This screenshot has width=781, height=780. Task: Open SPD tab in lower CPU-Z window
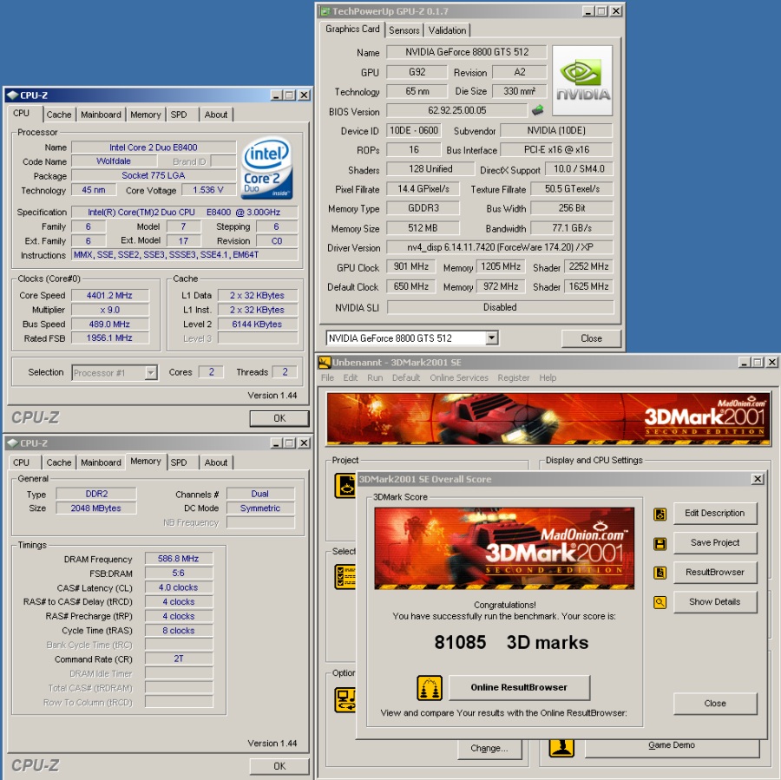pyautogui.click(x=179, y=462)
